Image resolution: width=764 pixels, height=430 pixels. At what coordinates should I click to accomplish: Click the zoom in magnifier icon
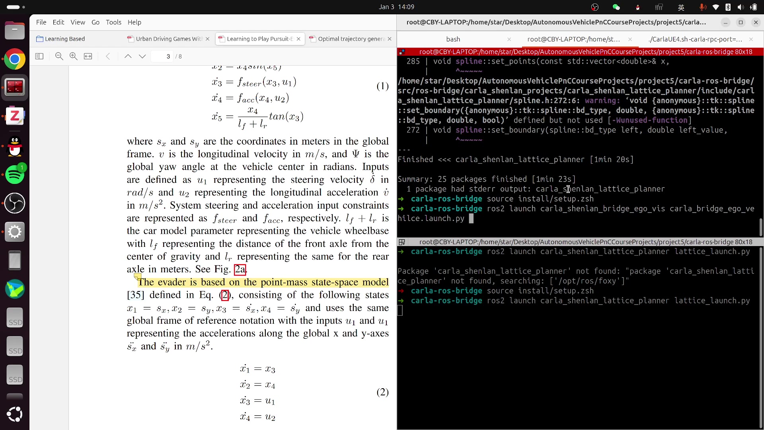(x=74, y=57)
